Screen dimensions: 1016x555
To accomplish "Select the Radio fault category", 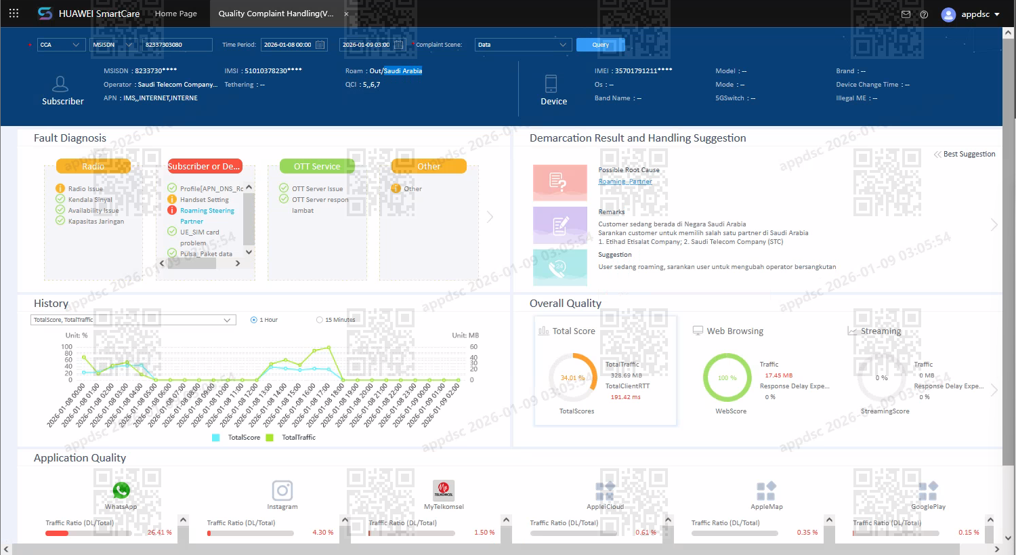I will (93, 166).
